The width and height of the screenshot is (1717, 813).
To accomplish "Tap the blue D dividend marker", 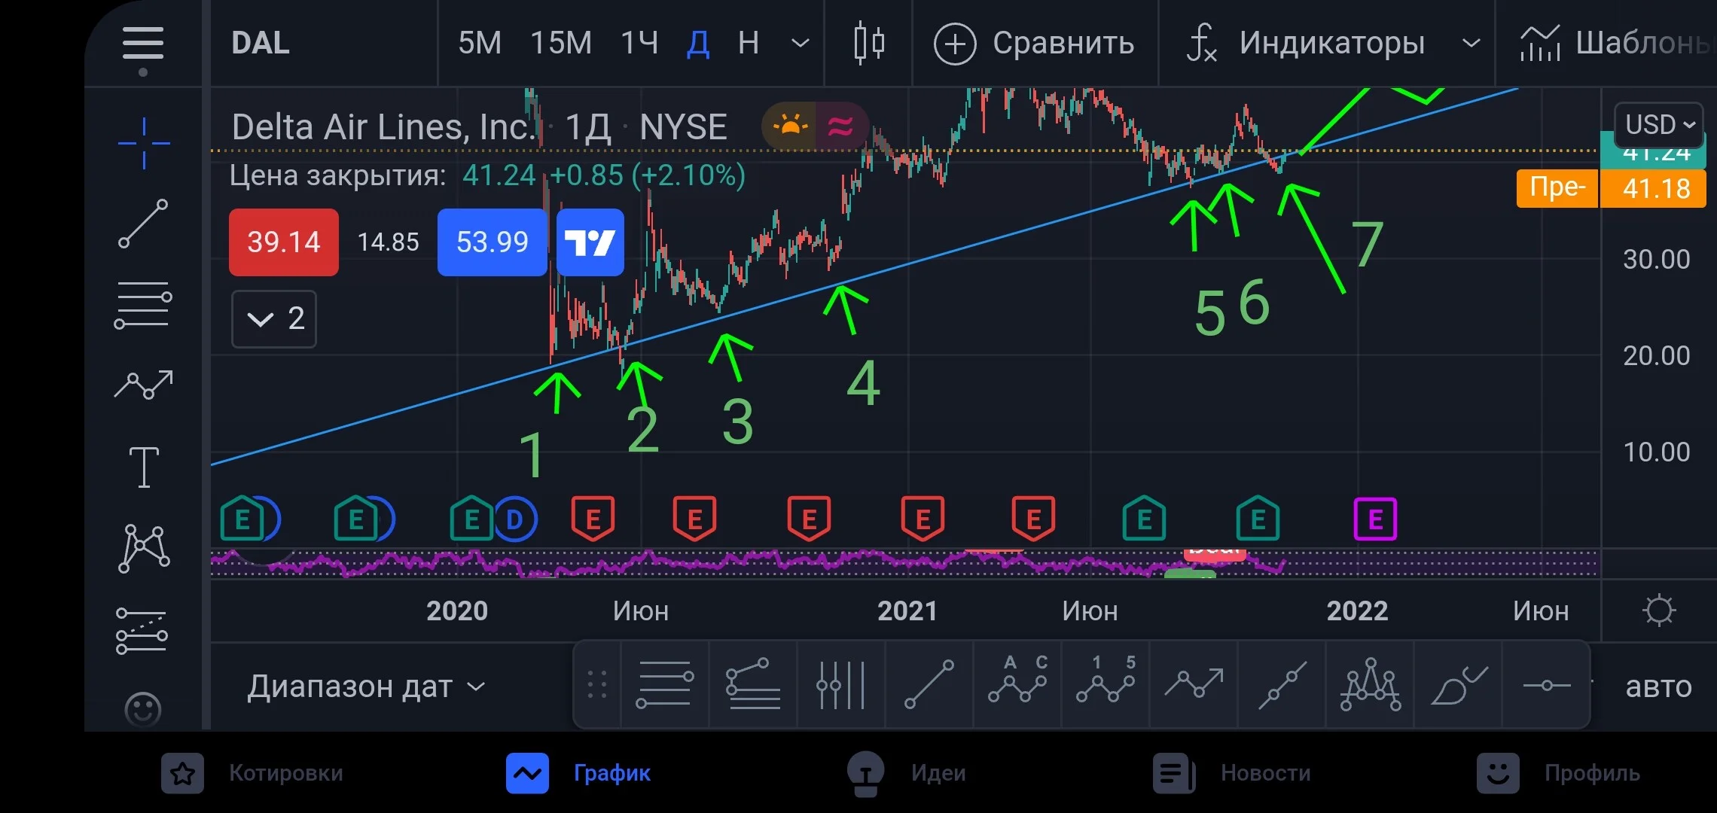I will [x=515, y=519].
